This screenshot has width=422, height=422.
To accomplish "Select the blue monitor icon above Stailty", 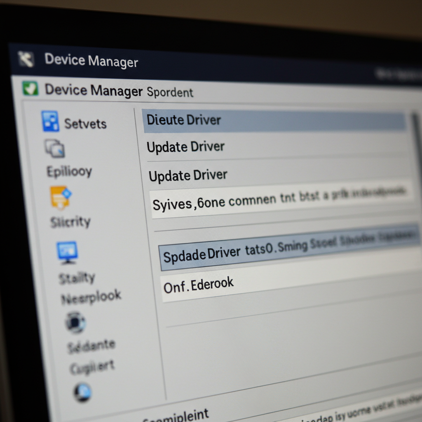I will (67, 253).
